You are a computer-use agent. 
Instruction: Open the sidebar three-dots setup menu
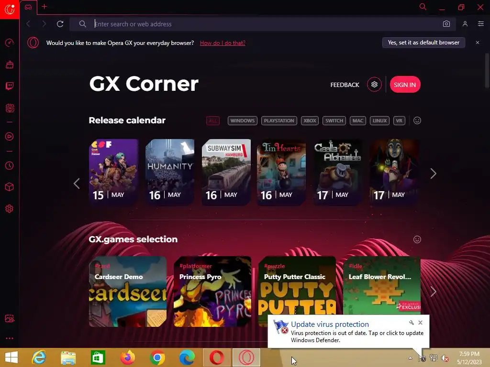click(x=10, y=338)
